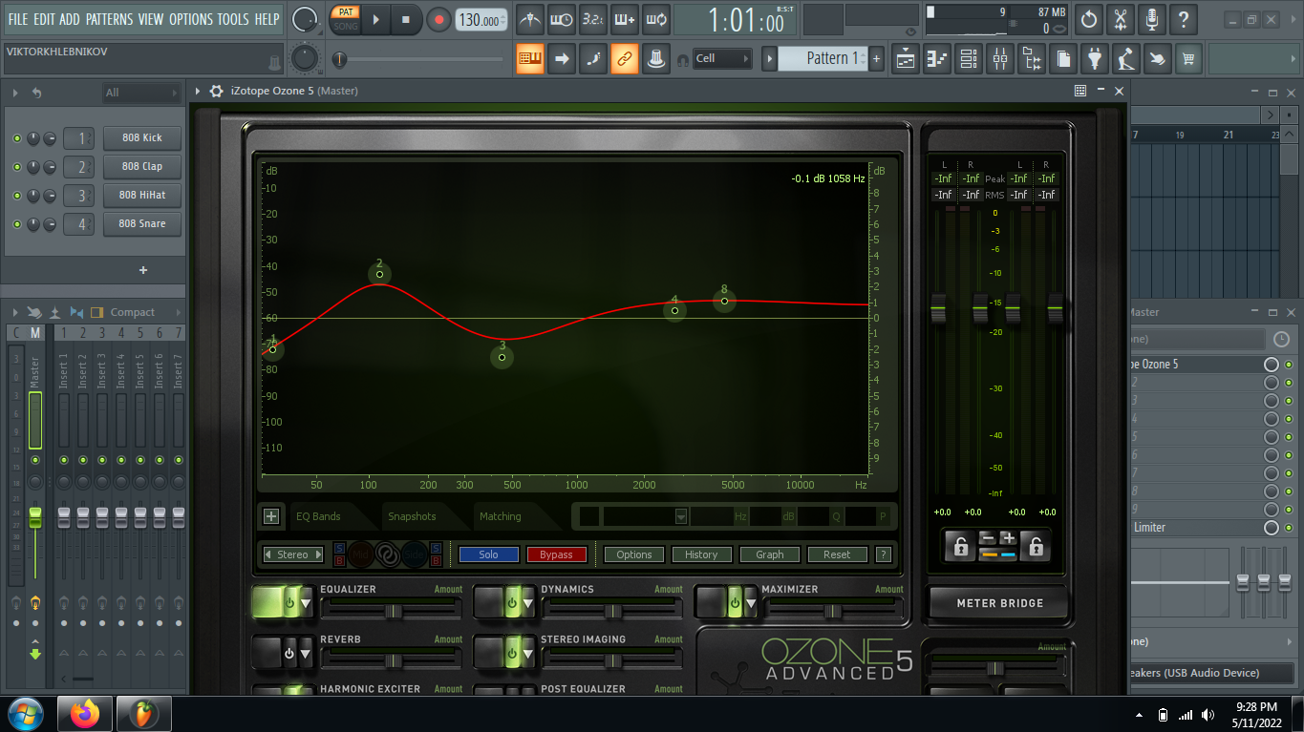
Task: Click the shopping cart icon
Action: (x=1188, y=59)
